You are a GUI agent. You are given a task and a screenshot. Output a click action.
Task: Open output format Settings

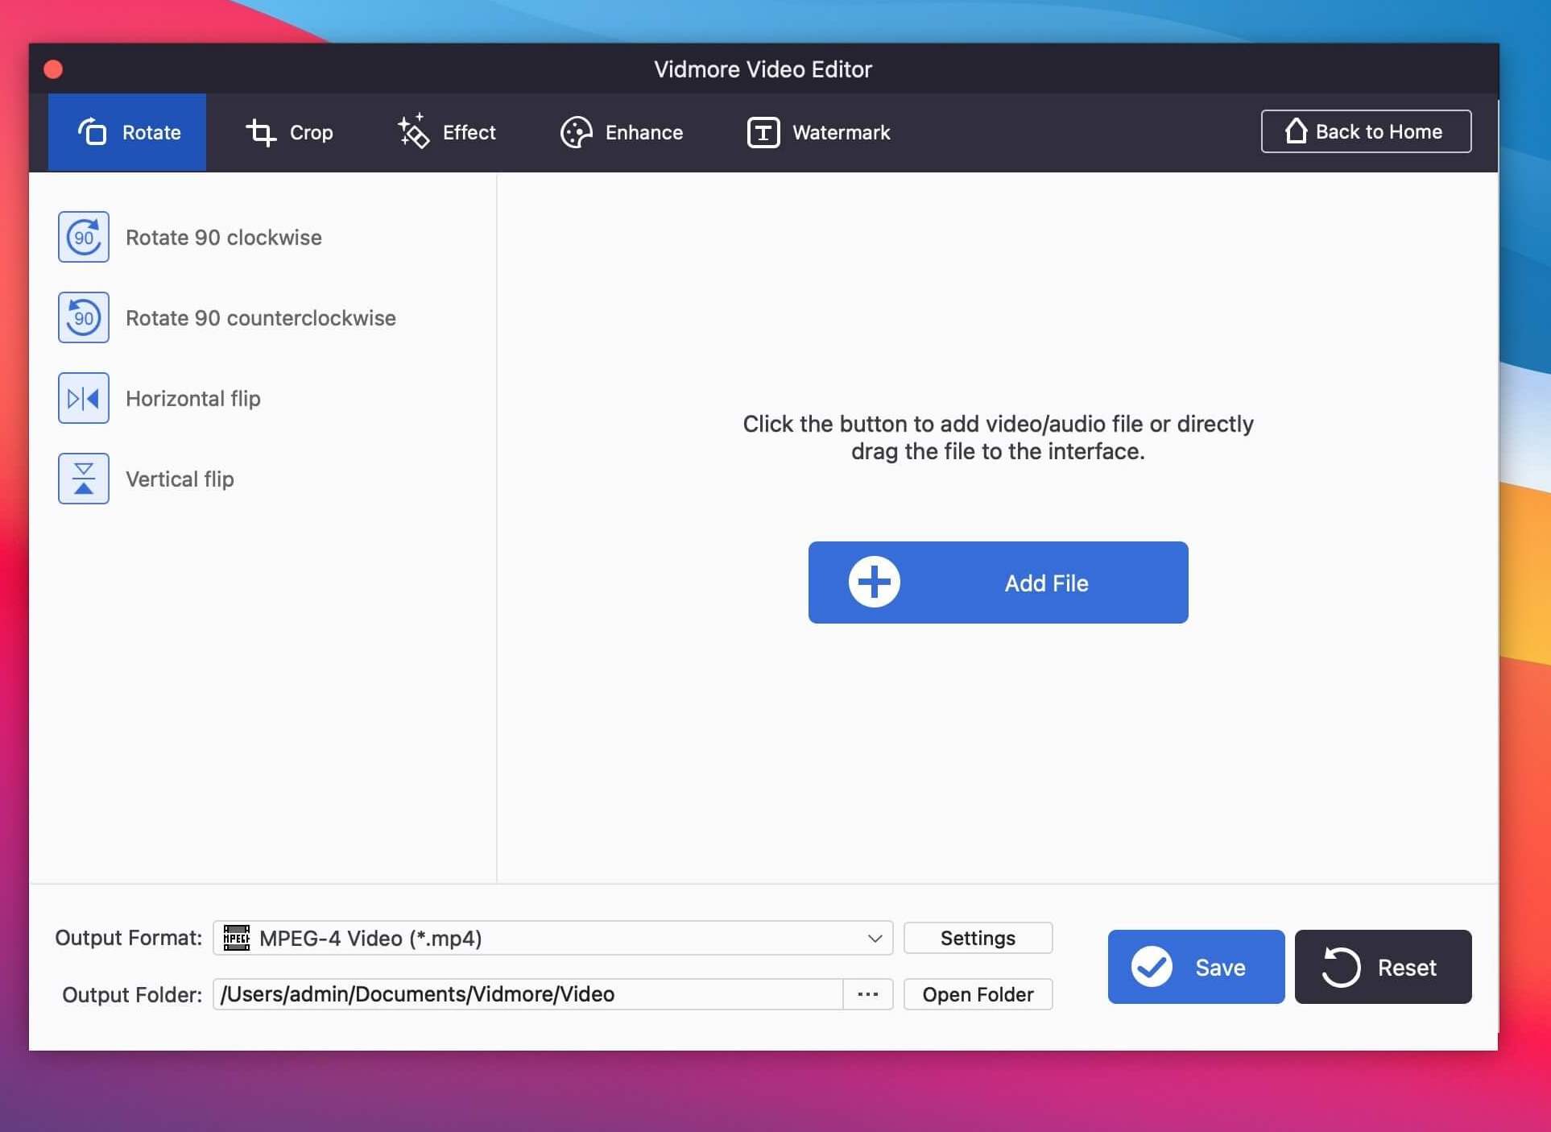tap(978, 938)
